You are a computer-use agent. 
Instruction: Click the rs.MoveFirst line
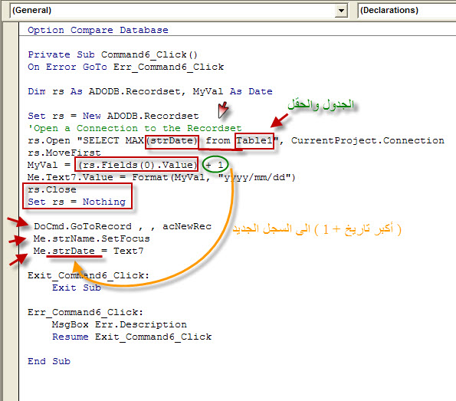[x=64, y=153]
